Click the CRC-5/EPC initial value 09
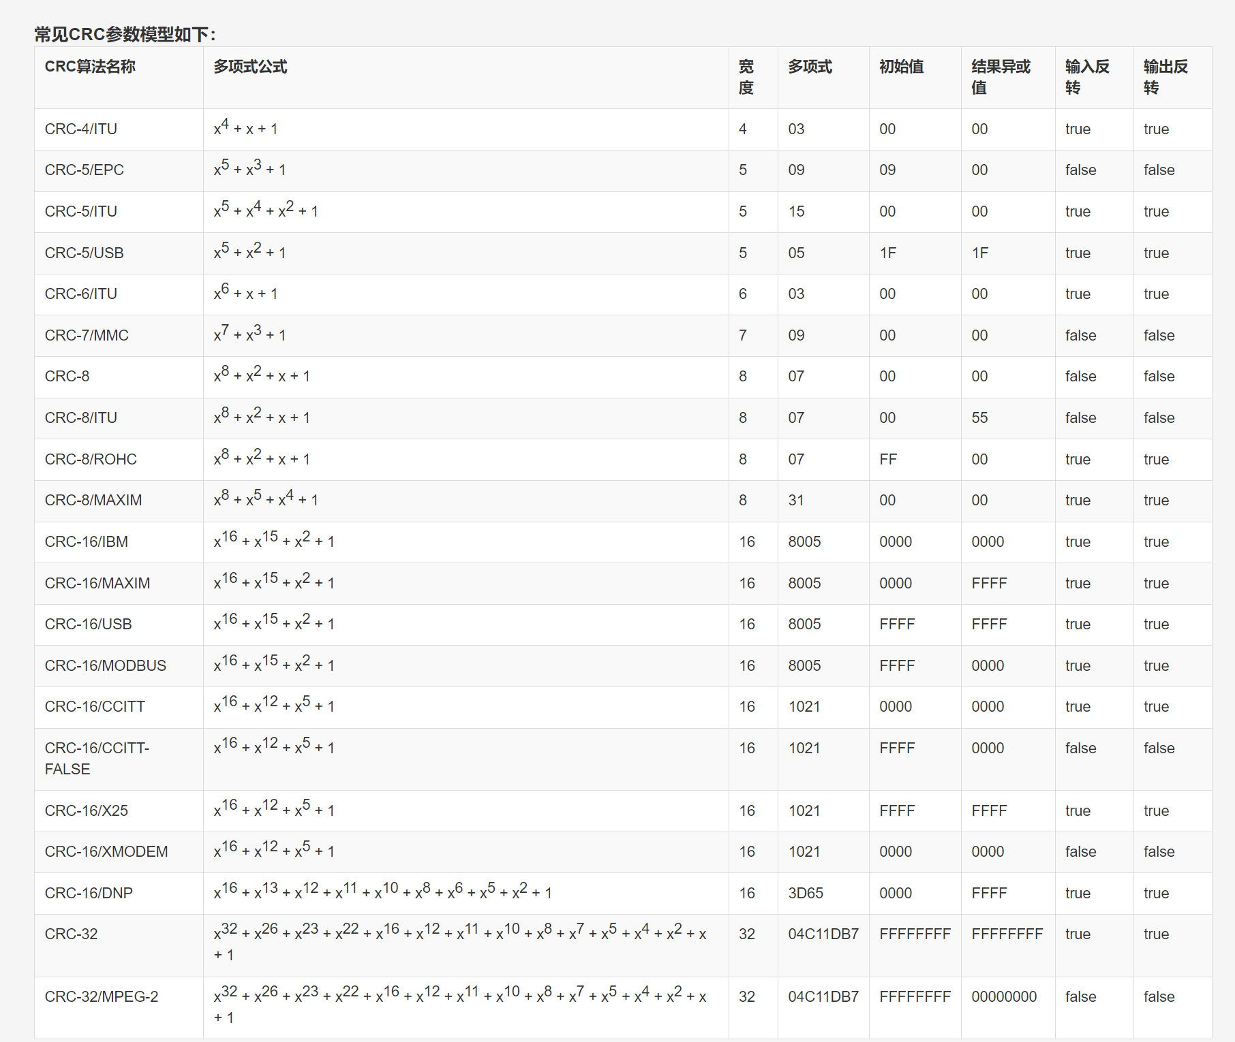The height and width of the screenshot is (1042, 1235). coord(887,170)
